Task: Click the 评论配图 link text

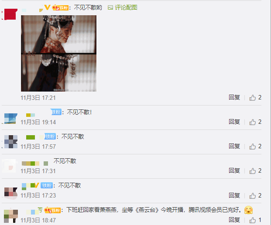Action: [x=126, y=7]
